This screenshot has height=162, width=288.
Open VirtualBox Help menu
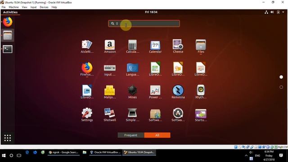tap(54, 7)
